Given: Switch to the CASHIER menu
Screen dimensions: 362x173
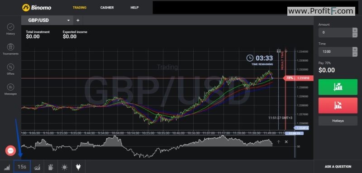Looking at the screenshot, I should [x=107, y=8].
